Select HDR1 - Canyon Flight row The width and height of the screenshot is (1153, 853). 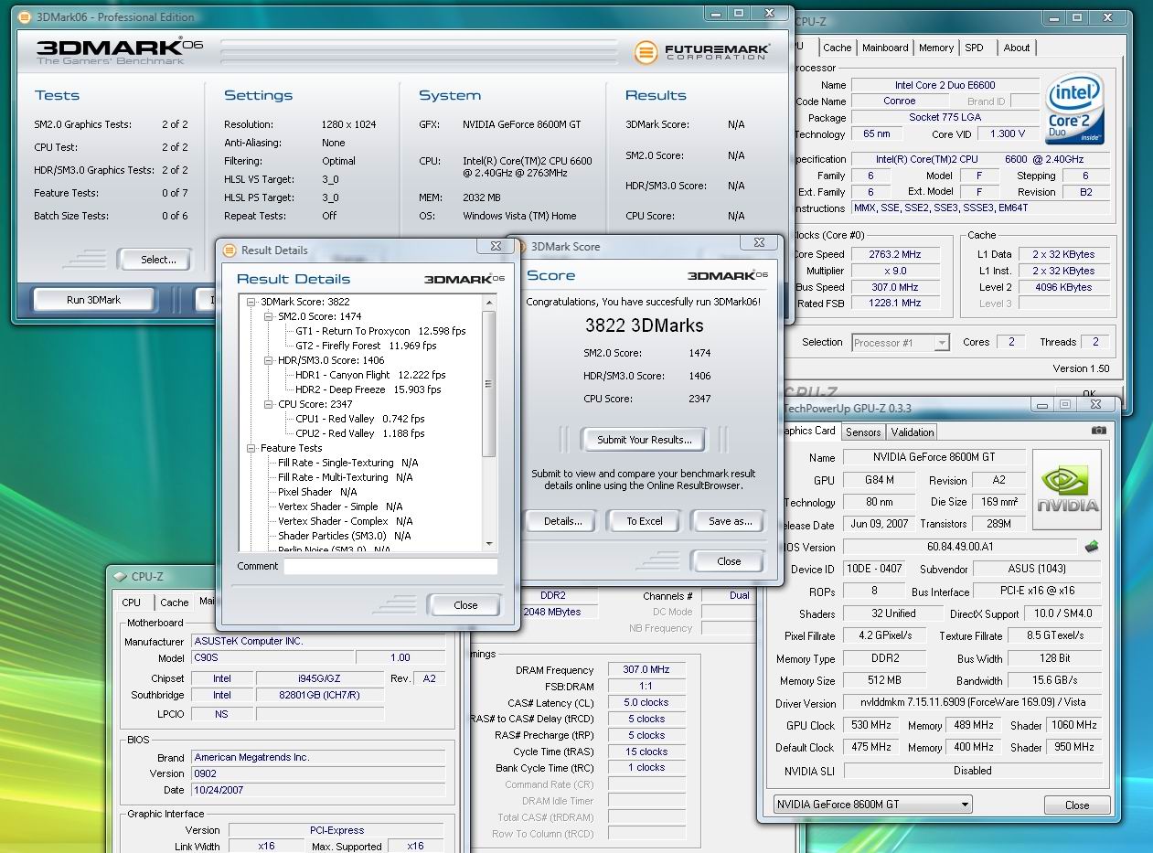tap(370, 375)
